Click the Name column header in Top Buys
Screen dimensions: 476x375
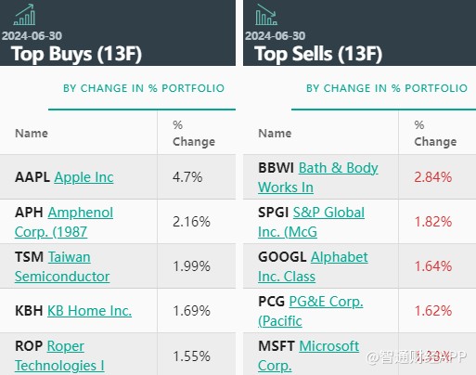pyautogui.click(x=32, y=134)
